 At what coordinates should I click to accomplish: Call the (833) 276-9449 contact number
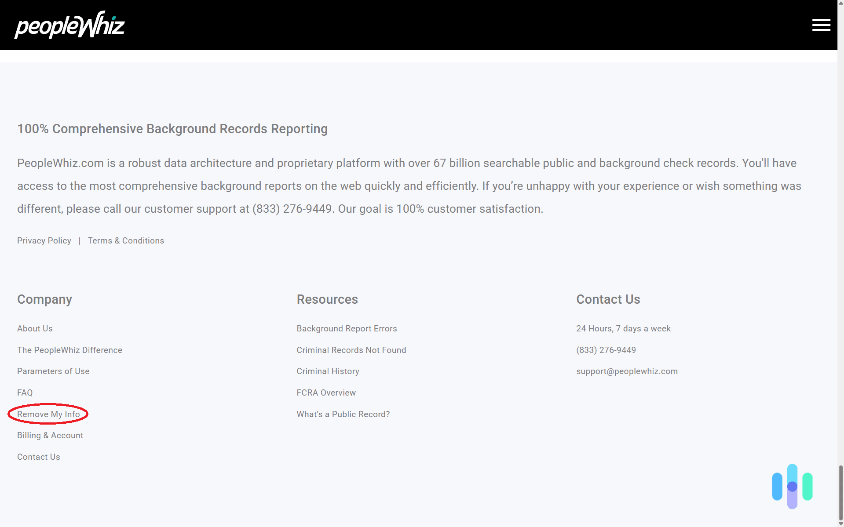pos(606,350)
